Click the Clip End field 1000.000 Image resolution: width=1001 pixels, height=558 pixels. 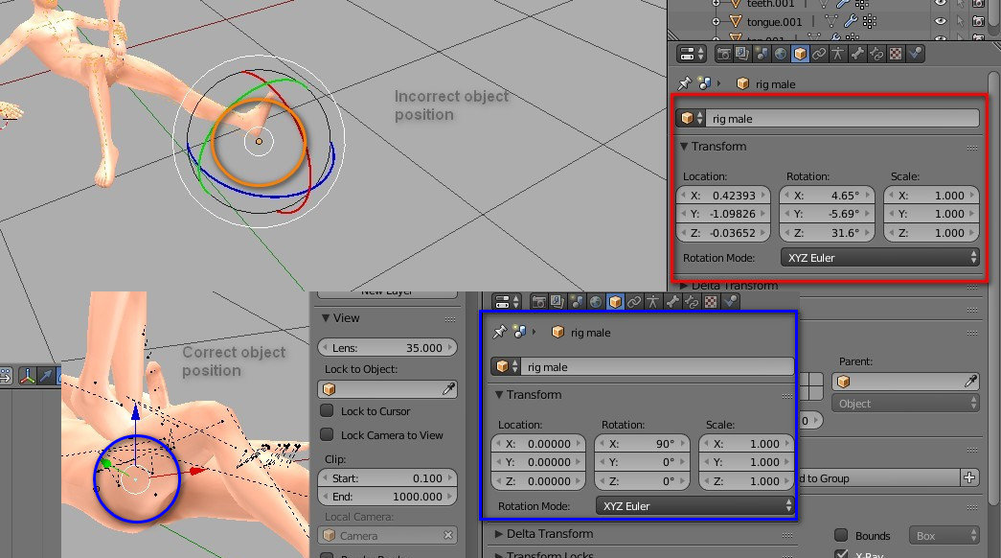point(388,496)
